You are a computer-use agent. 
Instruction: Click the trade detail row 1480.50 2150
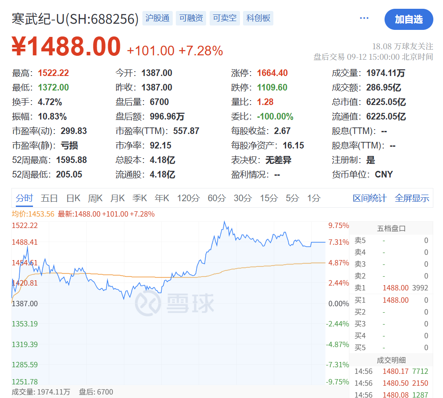391,383
